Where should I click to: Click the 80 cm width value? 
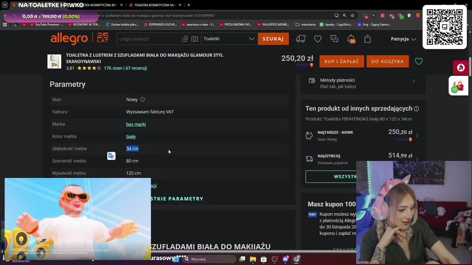coord(132,161)
